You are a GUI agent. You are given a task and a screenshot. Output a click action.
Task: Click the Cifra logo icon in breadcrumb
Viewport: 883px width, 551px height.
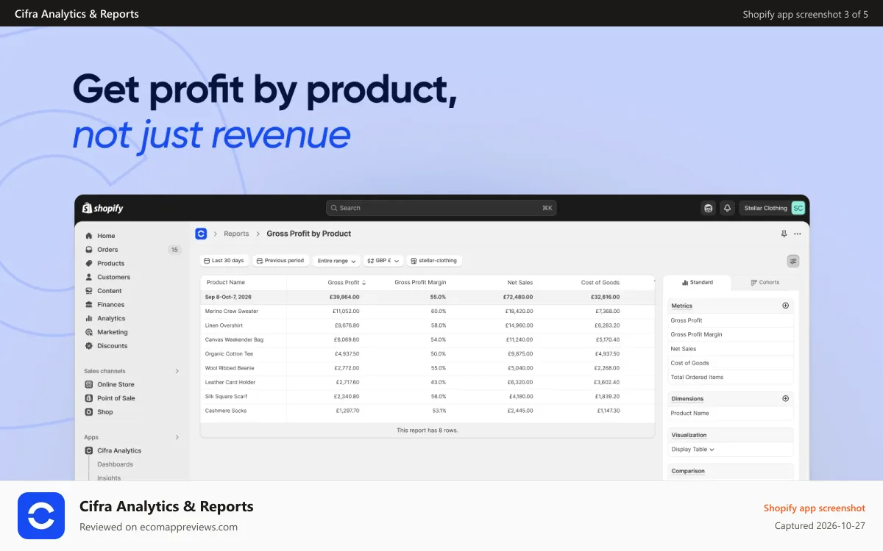click(201, 234)
